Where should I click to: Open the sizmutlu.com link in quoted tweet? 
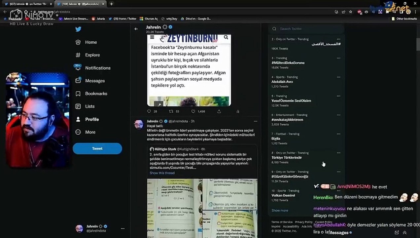pos(173,168)
